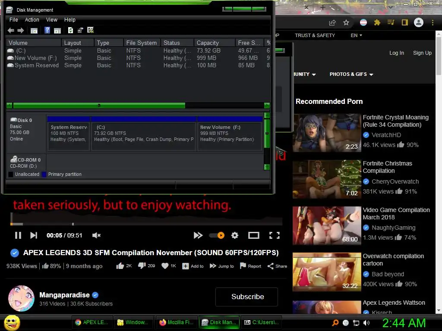Image resolution: width=442 pixels, height=331 pixels.
Task: Select the New Volume (F:) row in list
Action: tap(138, 58)
